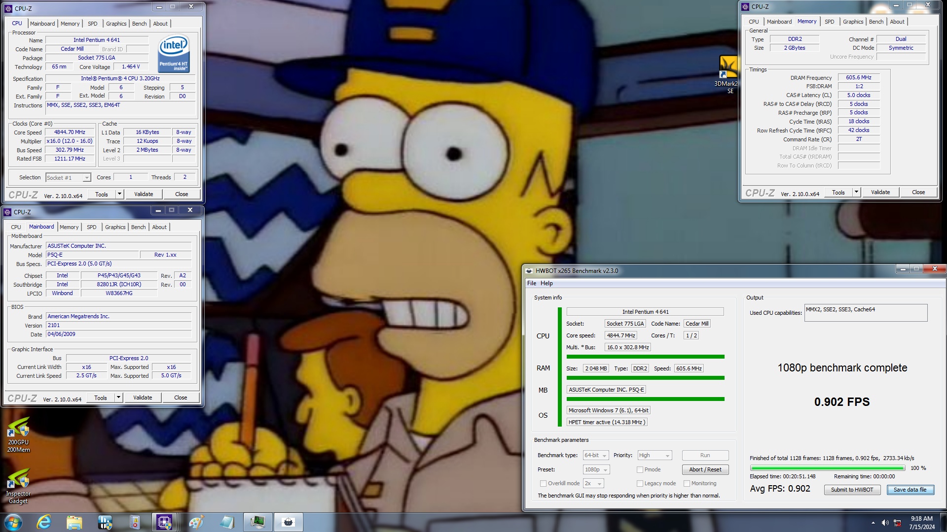Show hidden system tray icons
This screenshot has height=532, width=947.
click(x=873, y=523)
